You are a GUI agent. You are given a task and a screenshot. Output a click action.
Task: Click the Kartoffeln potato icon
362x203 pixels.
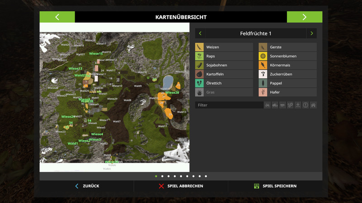pos(200,74)
